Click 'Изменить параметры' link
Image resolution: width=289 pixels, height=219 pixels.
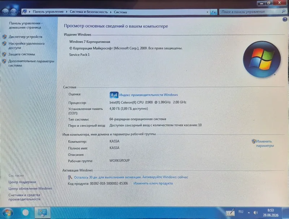click(x=265, y=143)
